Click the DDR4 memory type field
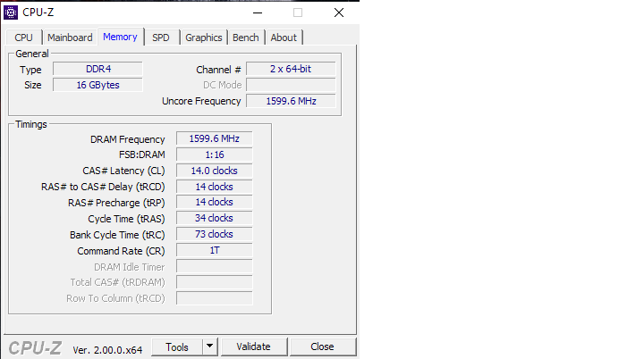 click(x=97, y=69)
